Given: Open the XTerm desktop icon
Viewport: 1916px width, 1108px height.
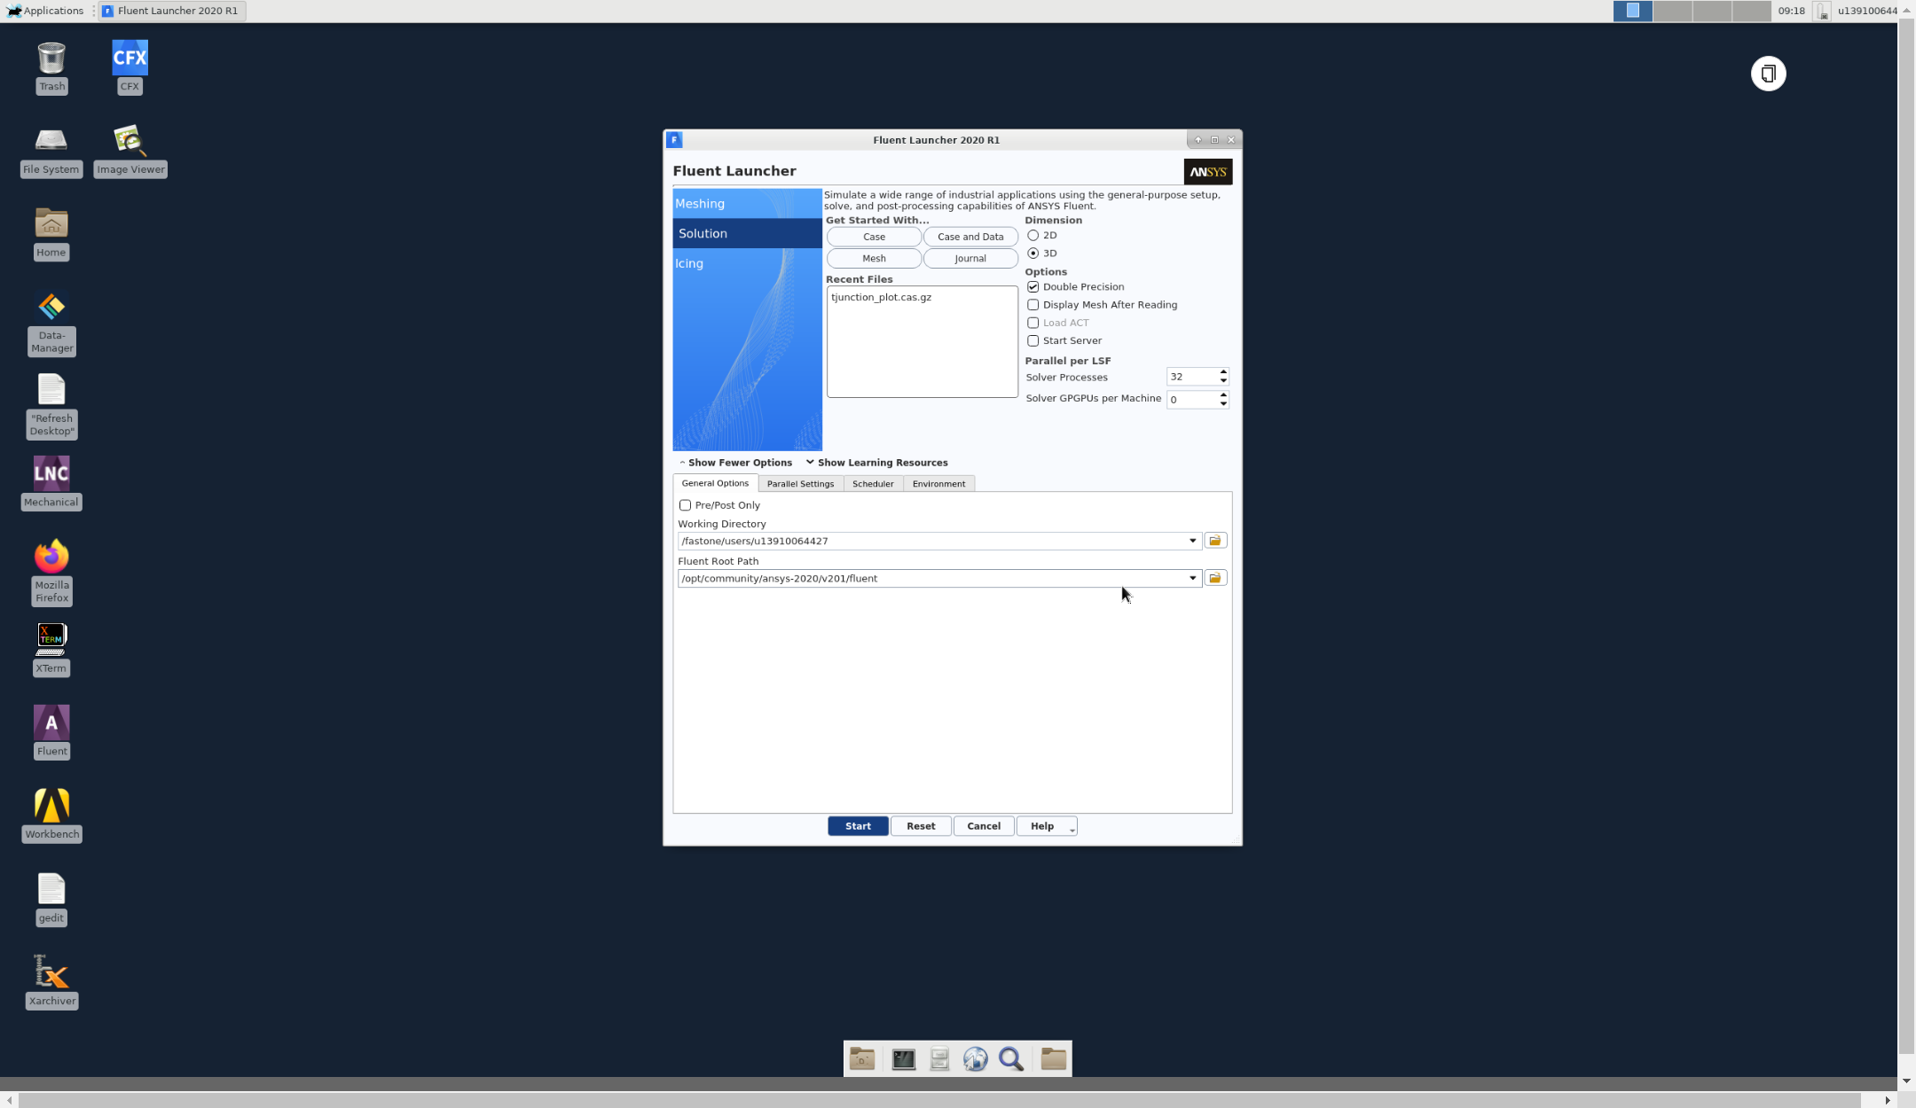Looking at the screenshot, I should [x=51, y=650].
